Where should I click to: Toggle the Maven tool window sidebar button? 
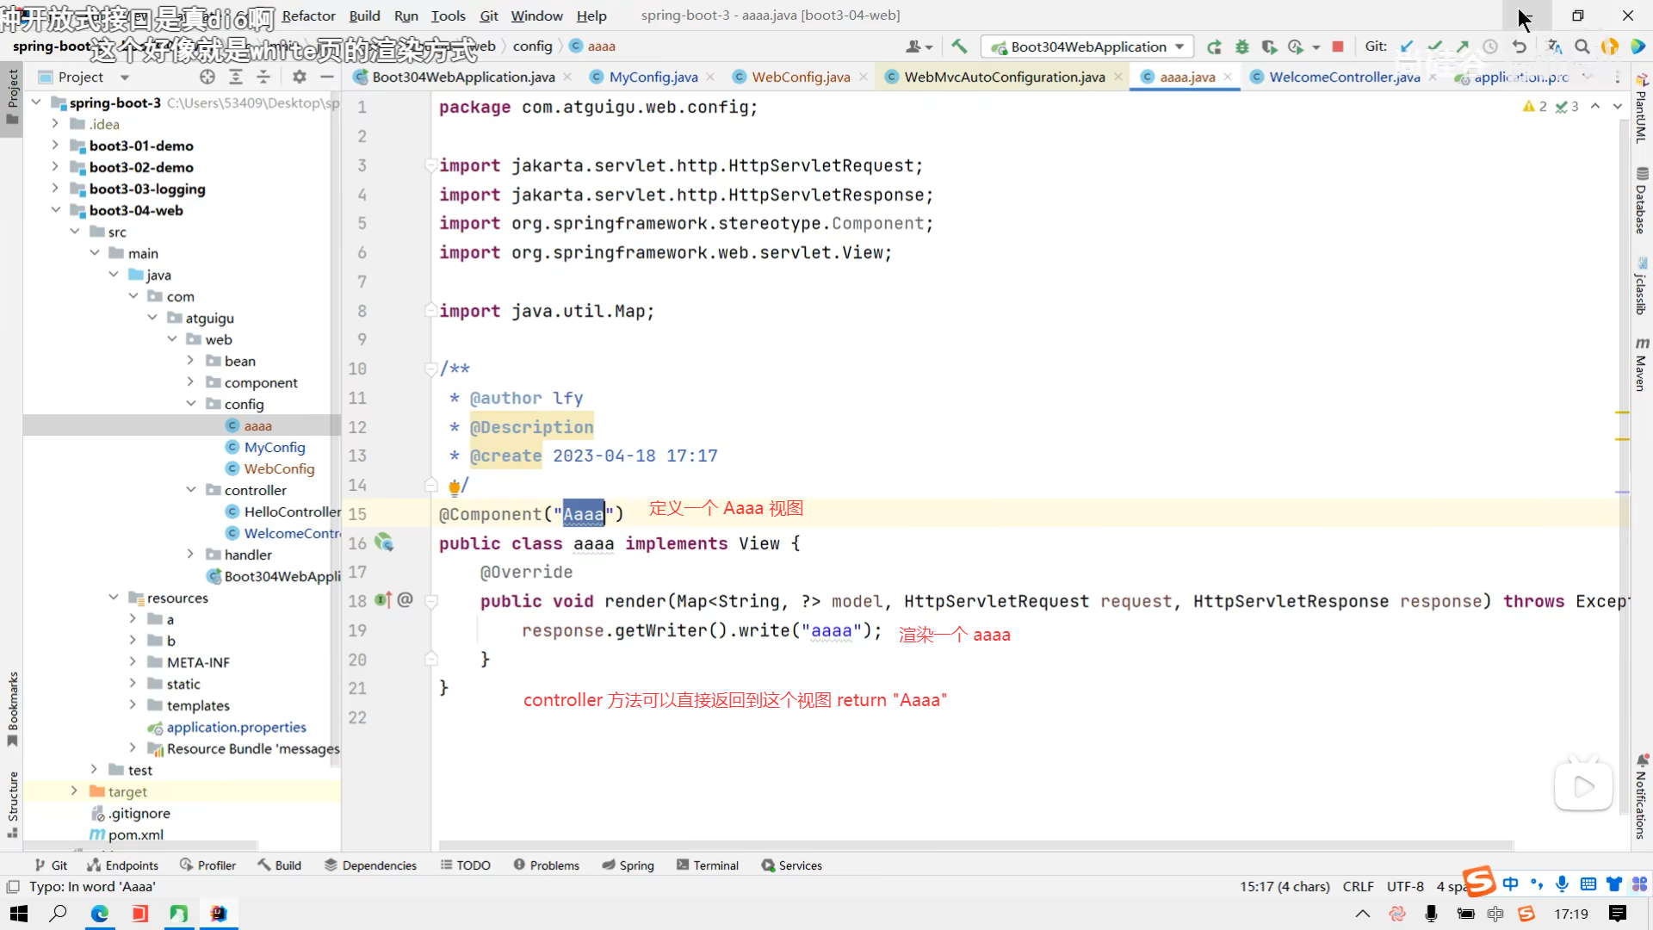tap(1641, 365)
